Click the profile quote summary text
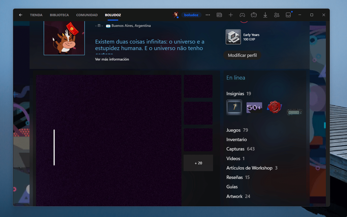Image resolution: width=347 pixels, height=217 pixels. [x=150, y=46]
